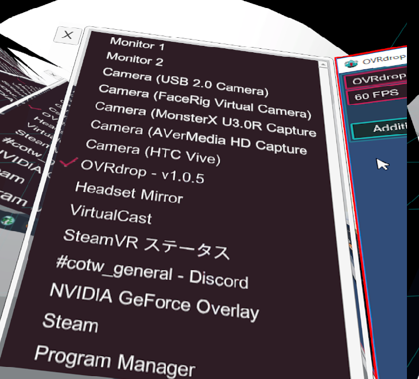
Task: Select Program Manager entry
Action: [115, 362]
